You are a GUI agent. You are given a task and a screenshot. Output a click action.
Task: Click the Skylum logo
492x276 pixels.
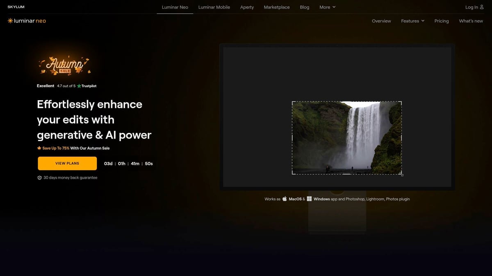pyautogui.click(x=16, y=7)
